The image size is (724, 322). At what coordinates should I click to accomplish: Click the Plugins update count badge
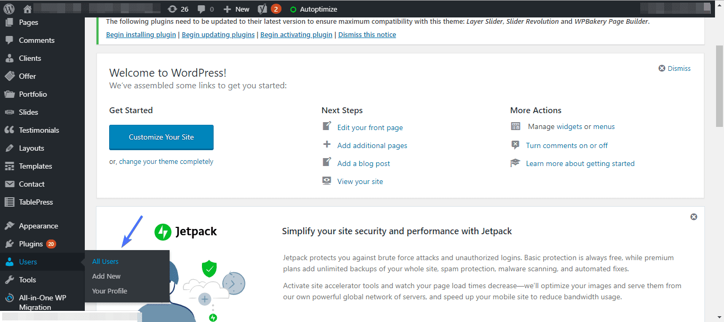coord(51,244)
